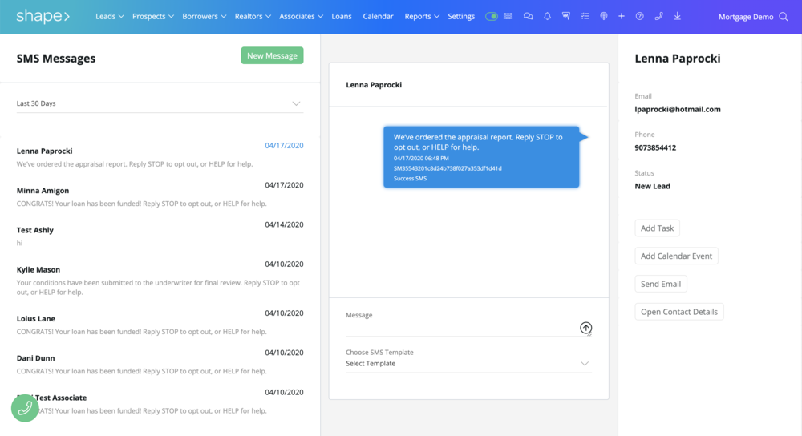
Task: Open the Last 30 Days date filter
Action: (160, 103)
